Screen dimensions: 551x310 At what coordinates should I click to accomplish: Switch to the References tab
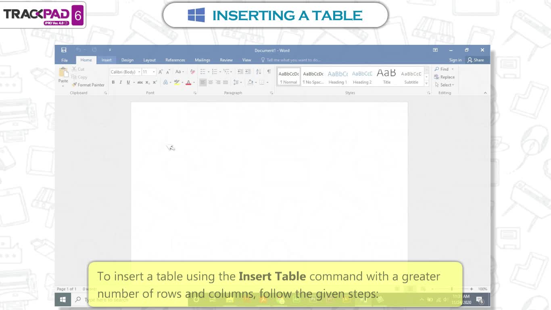pyautogui.click(x=175, y=60)
